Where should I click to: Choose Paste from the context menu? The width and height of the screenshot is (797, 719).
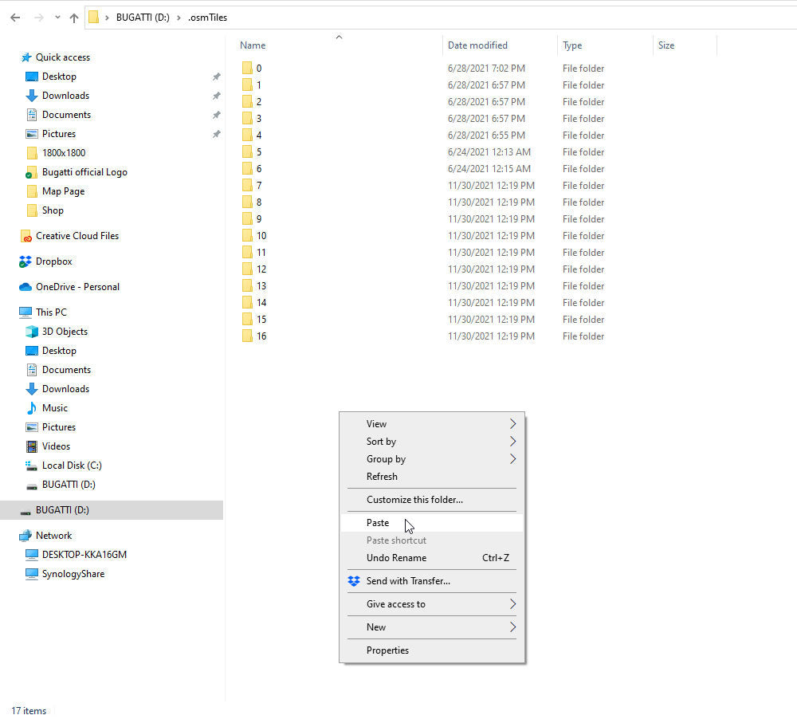378,523
